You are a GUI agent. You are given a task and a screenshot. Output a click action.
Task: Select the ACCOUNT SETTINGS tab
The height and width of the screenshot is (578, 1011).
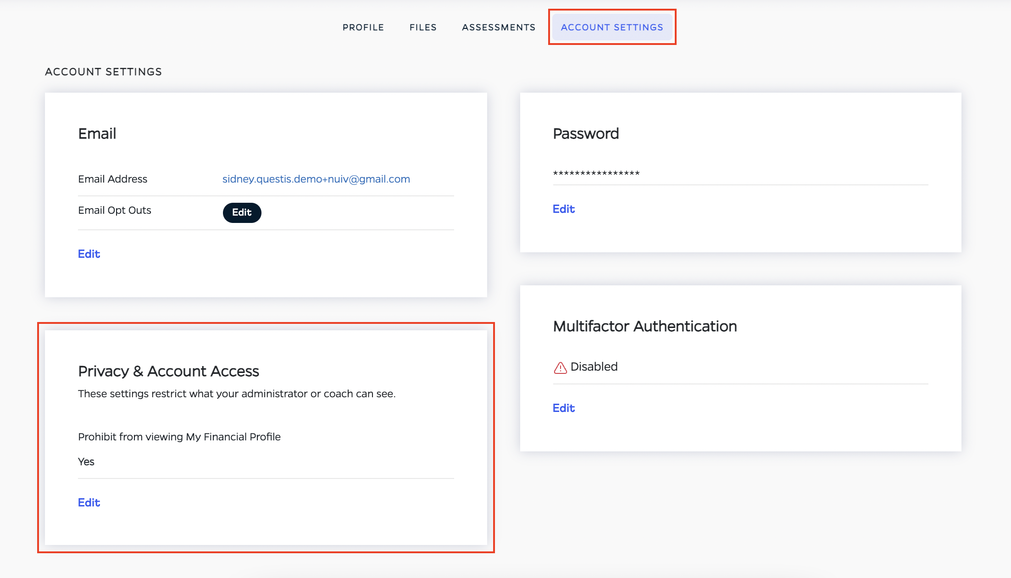tap(612, 28)
